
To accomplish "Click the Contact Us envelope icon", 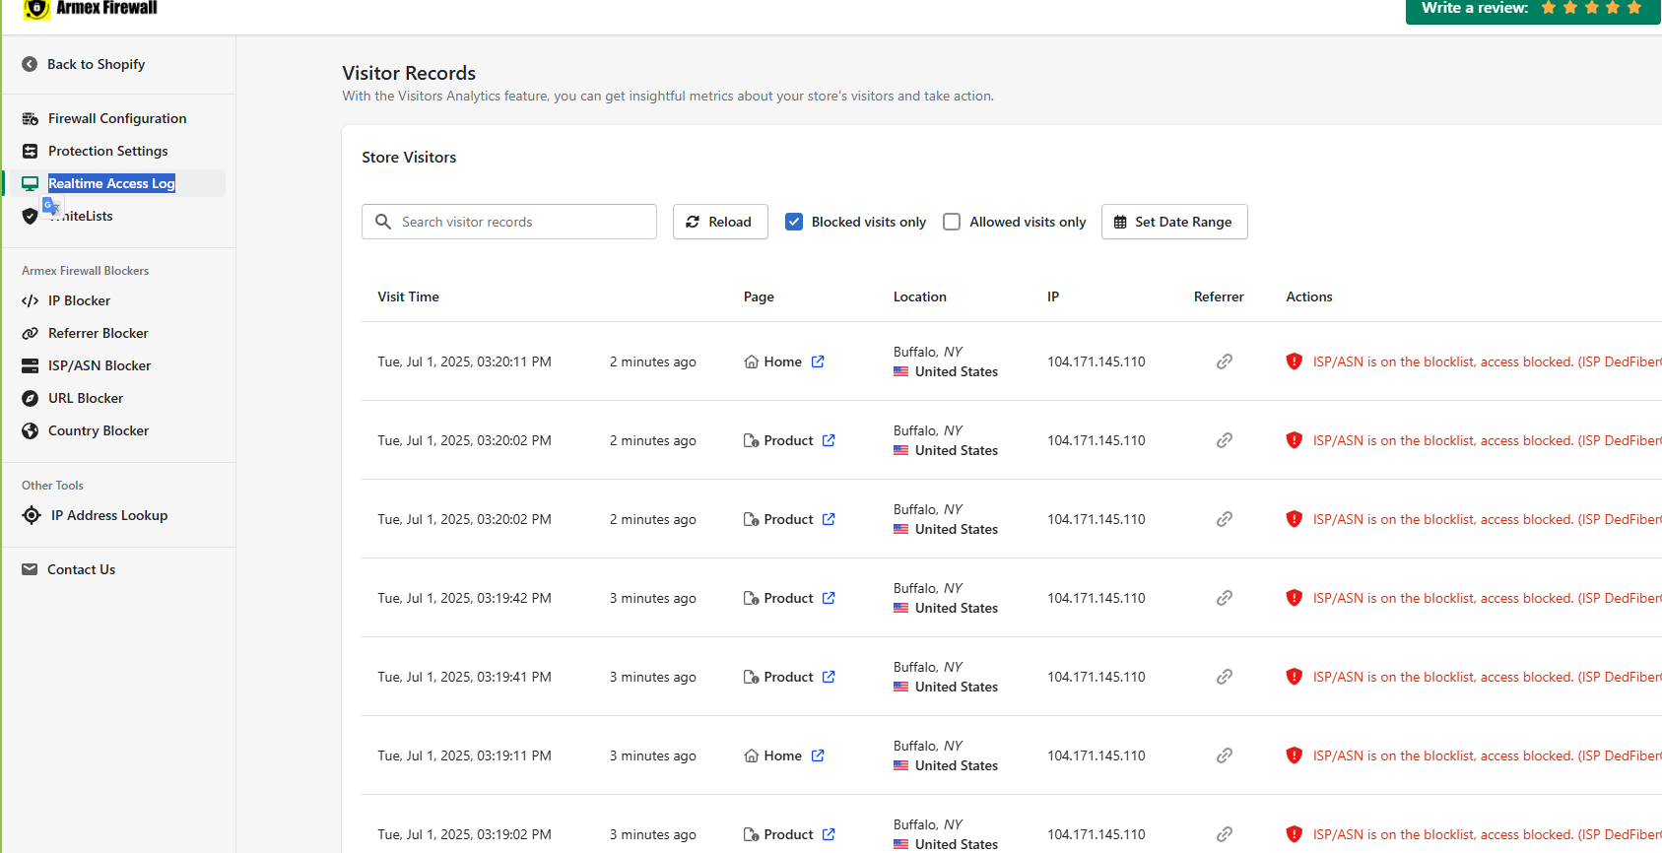I will coord(30,569).
